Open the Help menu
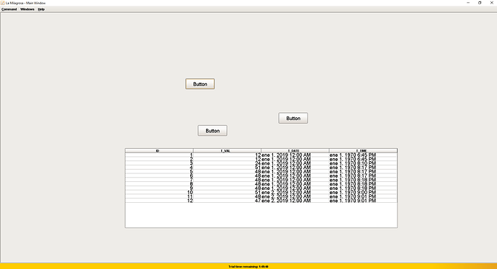 coord(41,9)
